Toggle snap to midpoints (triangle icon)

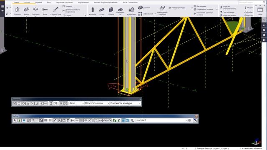coord(28,103)
